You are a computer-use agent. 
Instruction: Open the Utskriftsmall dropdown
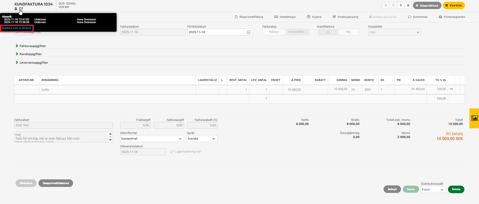[151, 139]
